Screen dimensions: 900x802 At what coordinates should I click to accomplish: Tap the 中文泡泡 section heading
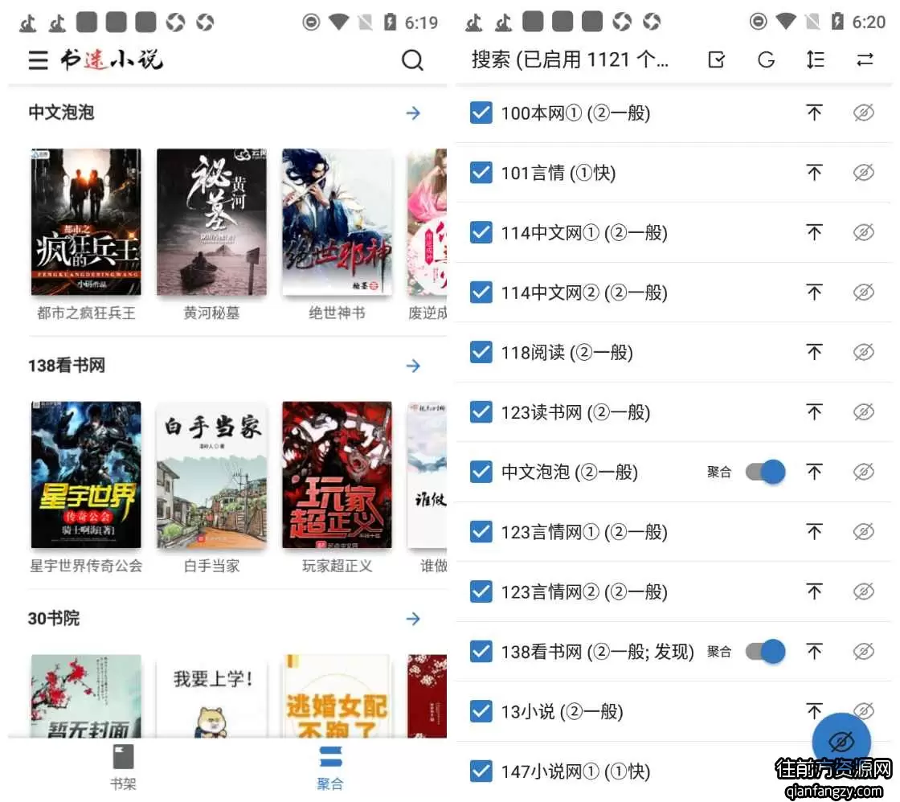click(61, 112)
